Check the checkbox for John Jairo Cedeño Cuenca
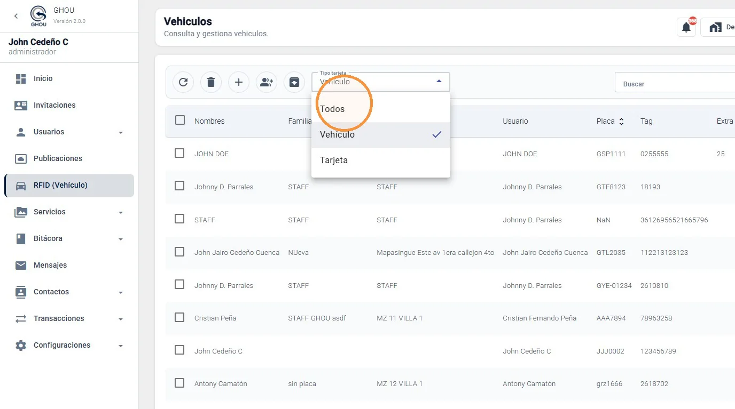 (x=179, y=252)
